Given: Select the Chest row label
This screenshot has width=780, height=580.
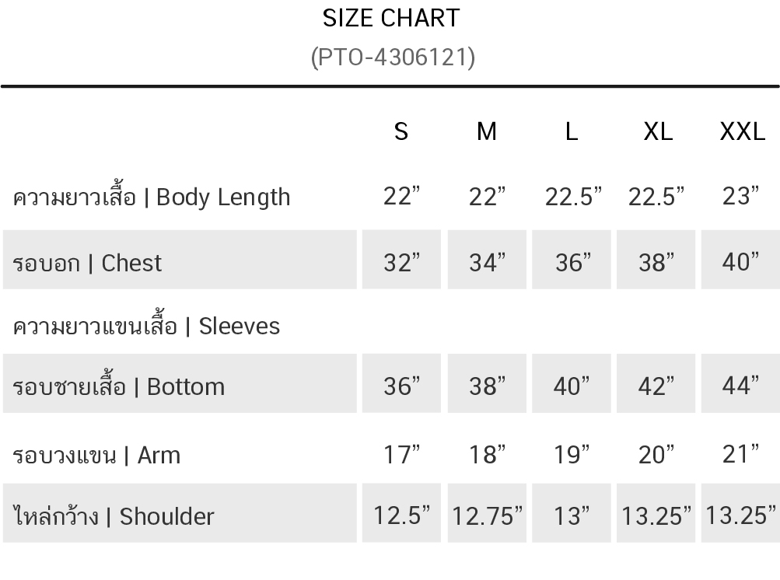Looking at the screenshot, I should (87, 263).
